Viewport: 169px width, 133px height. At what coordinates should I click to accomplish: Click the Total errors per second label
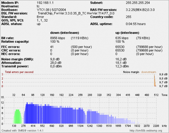tap(19, 72)
